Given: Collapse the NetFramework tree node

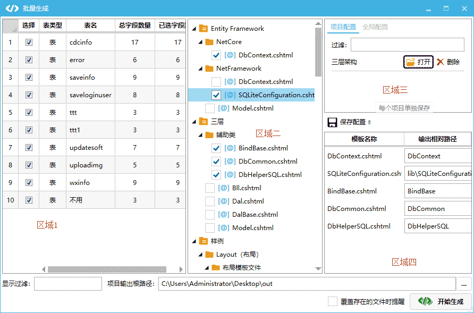Looking at the screenshot, I should click(200, 69).
